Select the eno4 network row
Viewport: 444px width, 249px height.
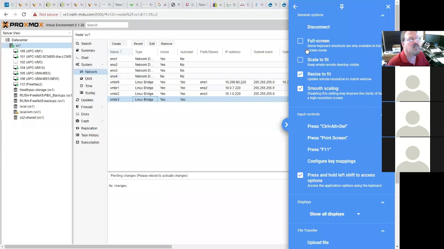click(198, 76)
